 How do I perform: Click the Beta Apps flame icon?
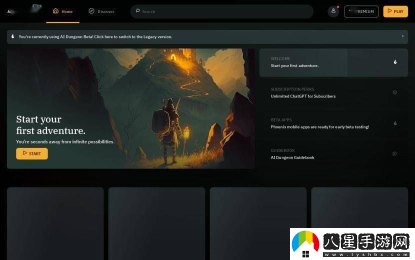pyautogui.click(x=395, y=123)
